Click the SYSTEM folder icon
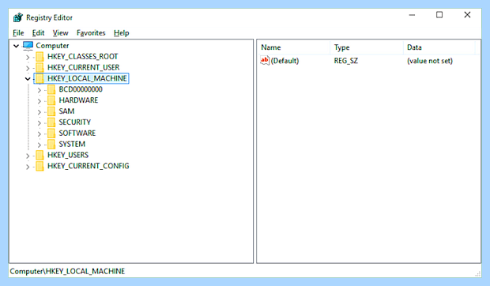The height and width of the screenshot is (286, 490). pyautogui.click(x=51, y=144)
